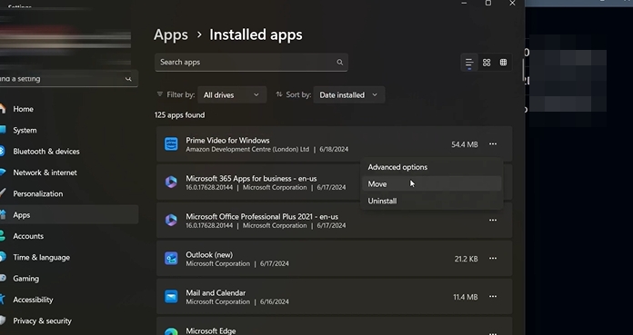The image size is (633, 335).
Task: Click the Microsoft Edge app icon
Action: click(x=171, y=331)
